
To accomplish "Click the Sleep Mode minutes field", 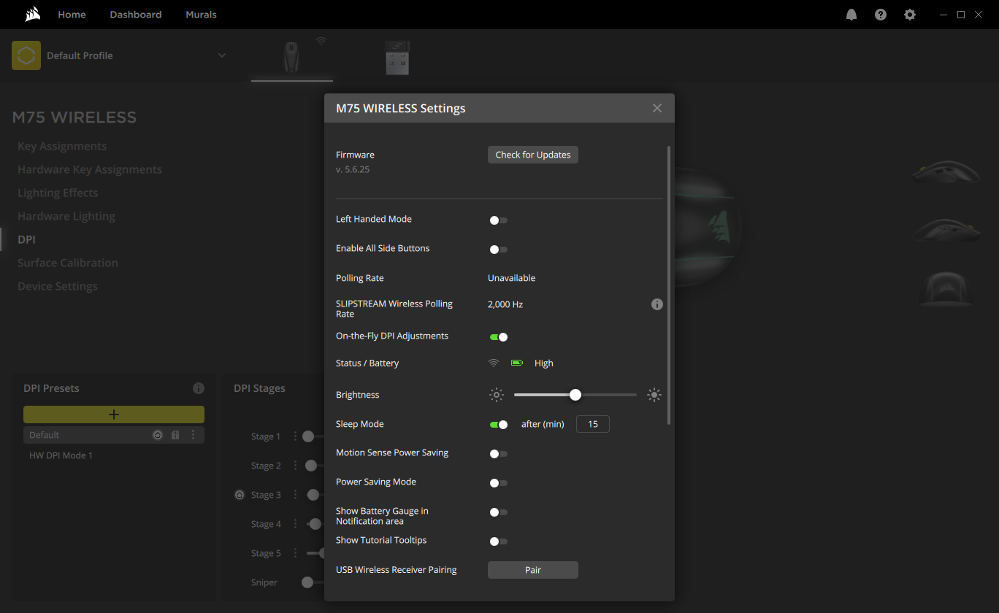I will [x=593, y=424].
